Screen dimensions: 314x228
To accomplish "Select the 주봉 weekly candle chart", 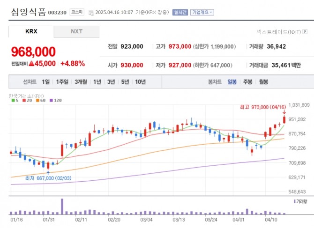I will point(247,82).
